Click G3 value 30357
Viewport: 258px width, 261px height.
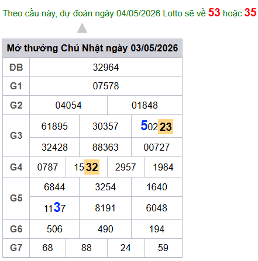105,126
